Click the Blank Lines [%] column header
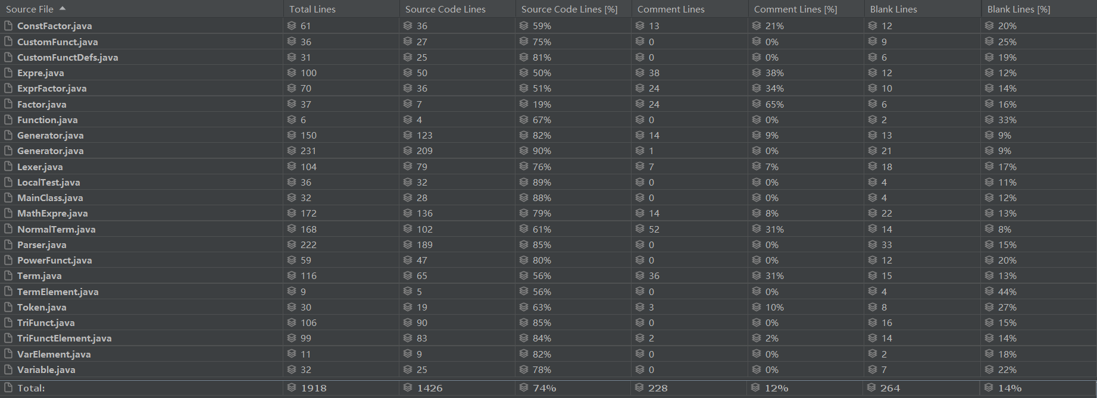1097x398 pixels. click(1018, 9)
